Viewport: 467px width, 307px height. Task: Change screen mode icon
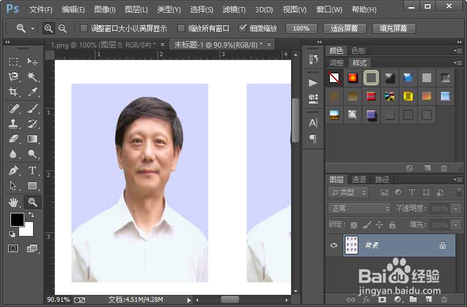coord(32,248)
